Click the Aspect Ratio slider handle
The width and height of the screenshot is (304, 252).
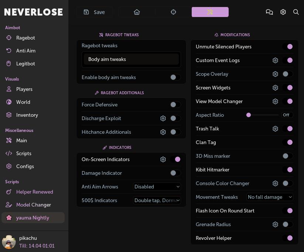pyautogui.click(x=249, y=115)
